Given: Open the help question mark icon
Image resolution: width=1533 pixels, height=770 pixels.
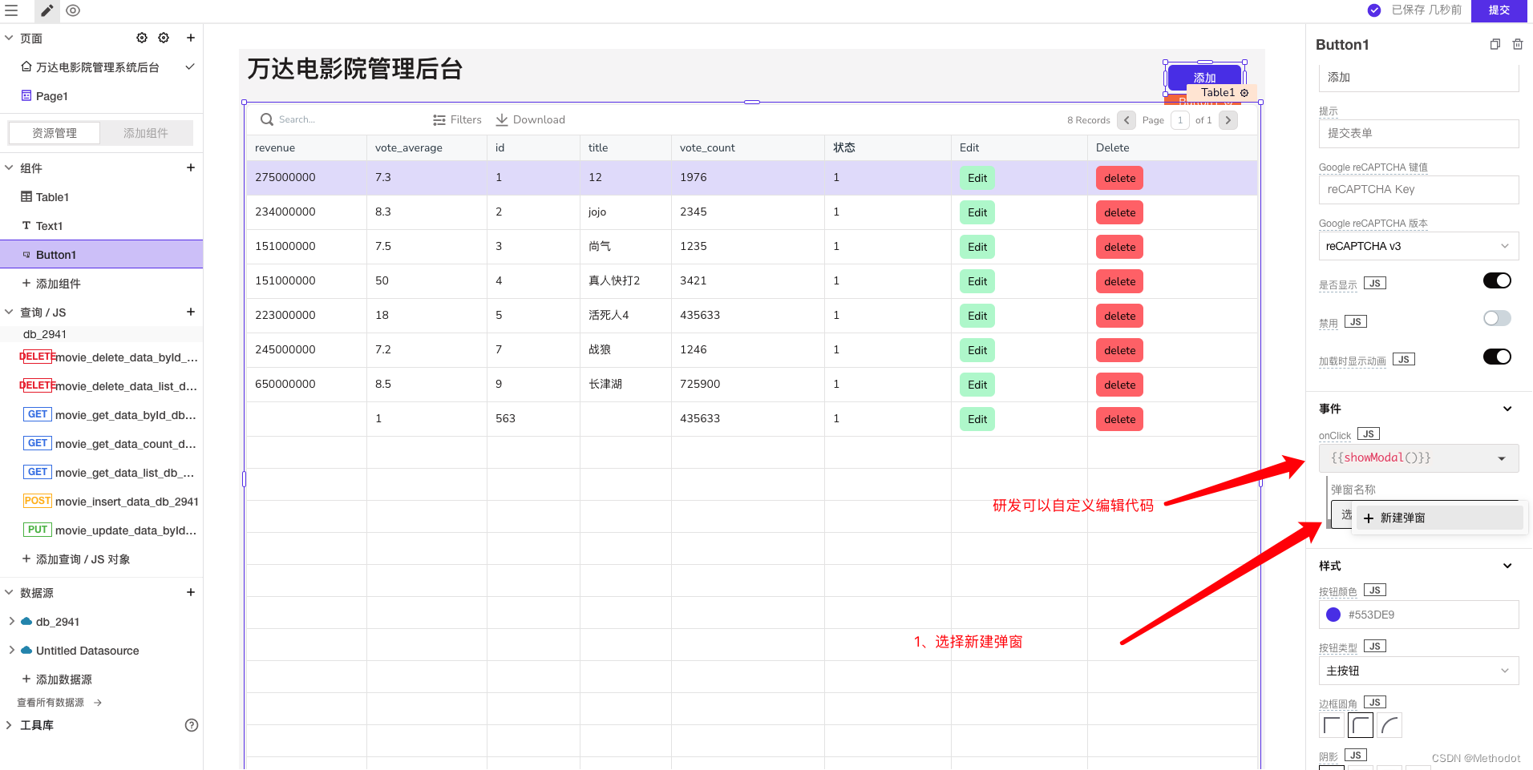Looking at the screenshot, I should (192, 725).
